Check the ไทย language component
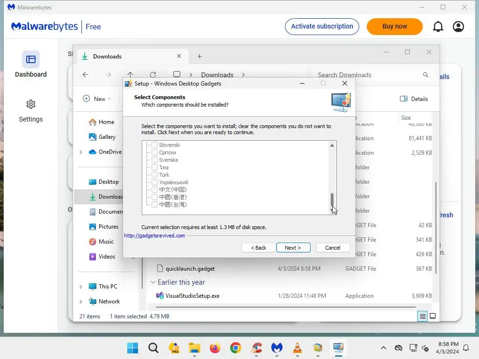 click(x=154, y=167)
